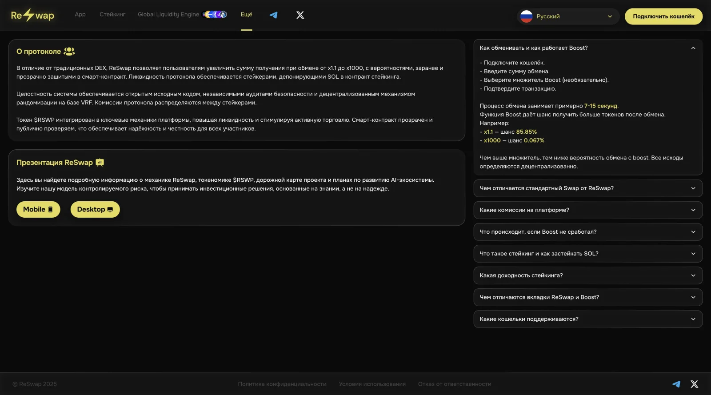Click the 'Презентация ReSwap' heading
This screenshot has width=711, height=395.
point(55,163)
